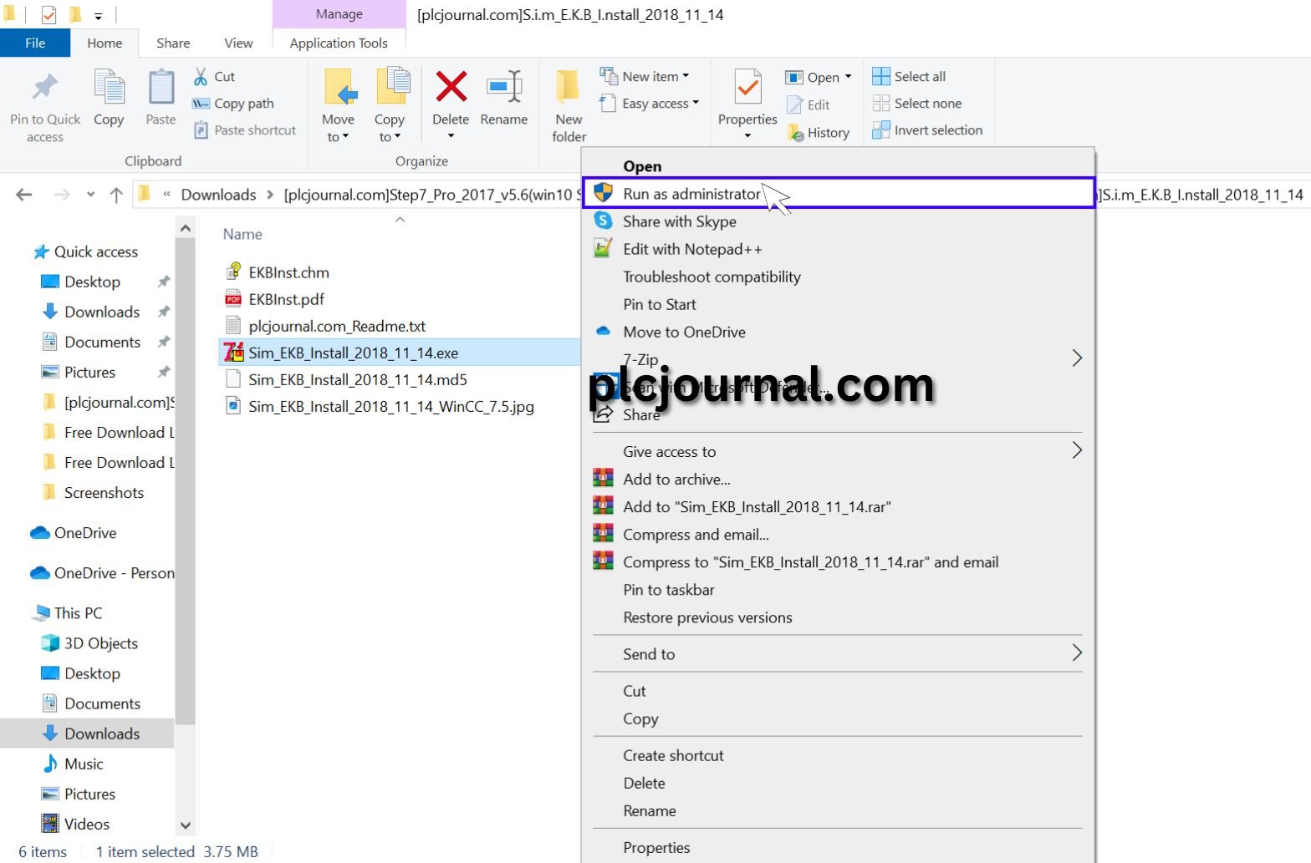Choose Move to OneDrive in context menu
The image size is (1311, 863).
pos(838,332)
